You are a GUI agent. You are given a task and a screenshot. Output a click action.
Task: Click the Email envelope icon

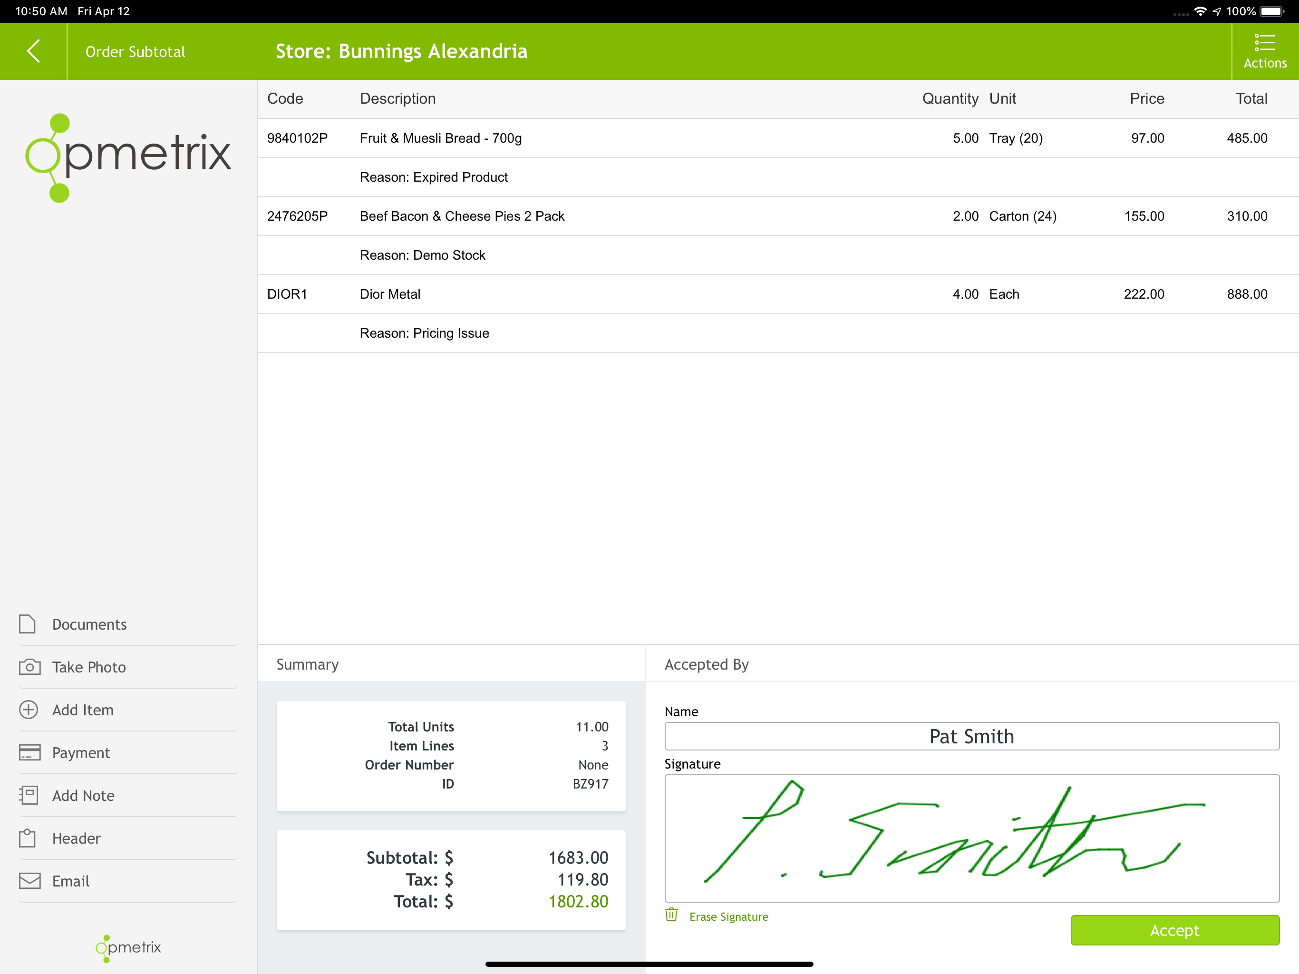(x=29, y=881)
